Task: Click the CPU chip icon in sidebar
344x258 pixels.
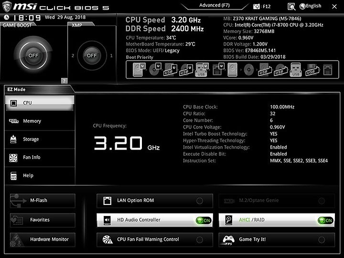Action: click(x=13, y=103)
